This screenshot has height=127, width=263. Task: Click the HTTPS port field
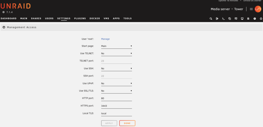pos(117,106)
